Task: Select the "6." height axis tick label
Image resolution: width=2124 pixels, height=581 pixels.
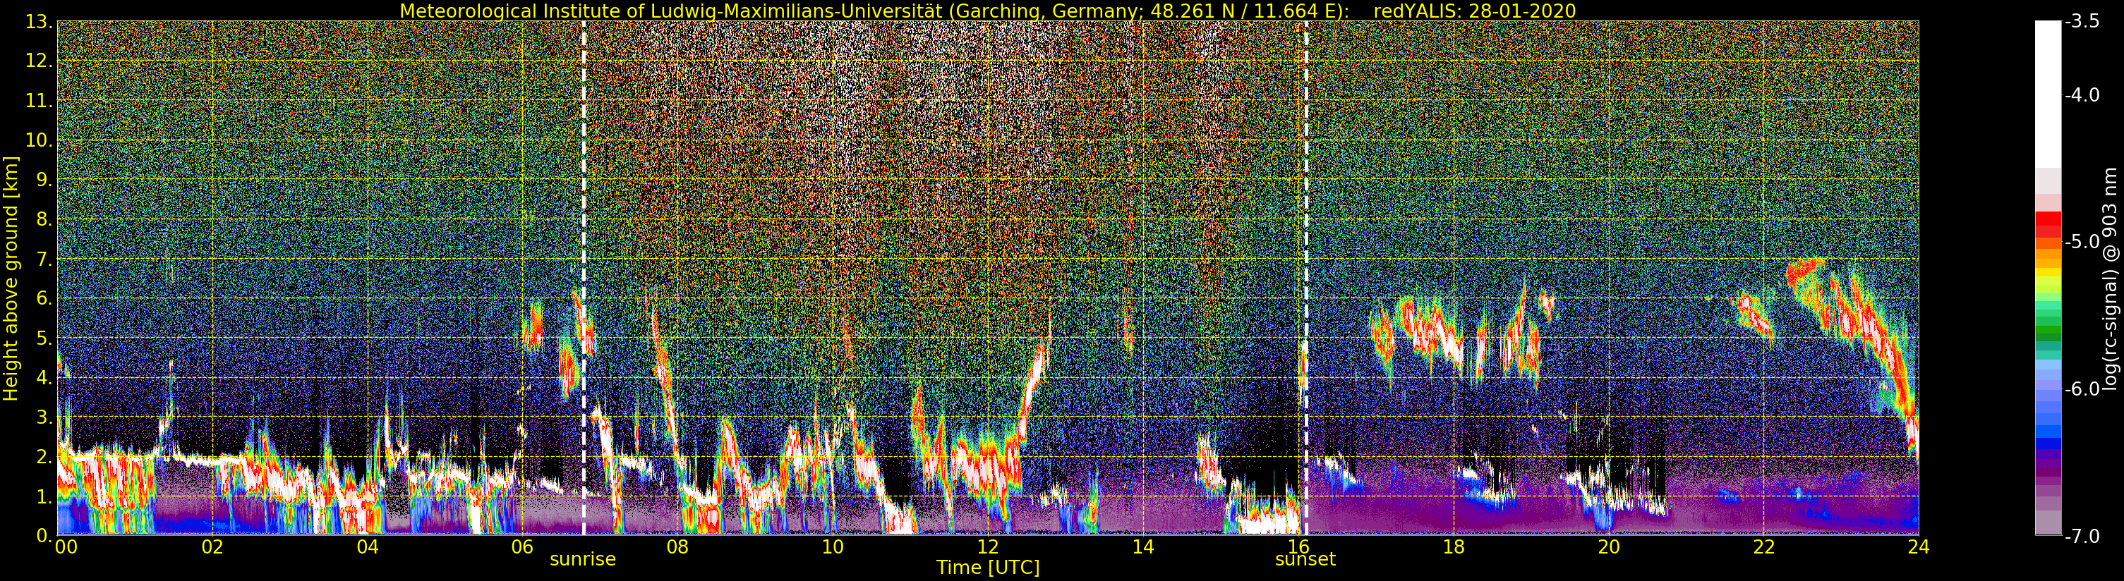Action: [43, 299]
